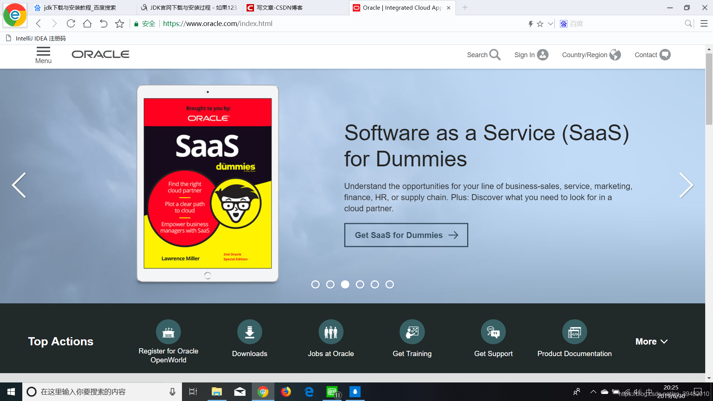Viewport: 713px width, 401px height.
Task: Click the lightning speed-mode icon
Action: (x=531, y=24)
